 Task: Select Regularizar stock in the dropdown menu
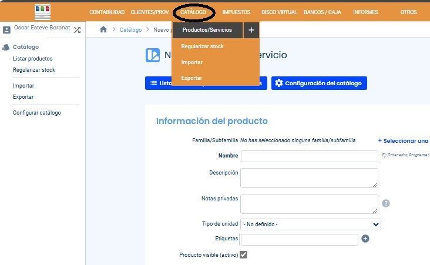(x=203, y=46)
